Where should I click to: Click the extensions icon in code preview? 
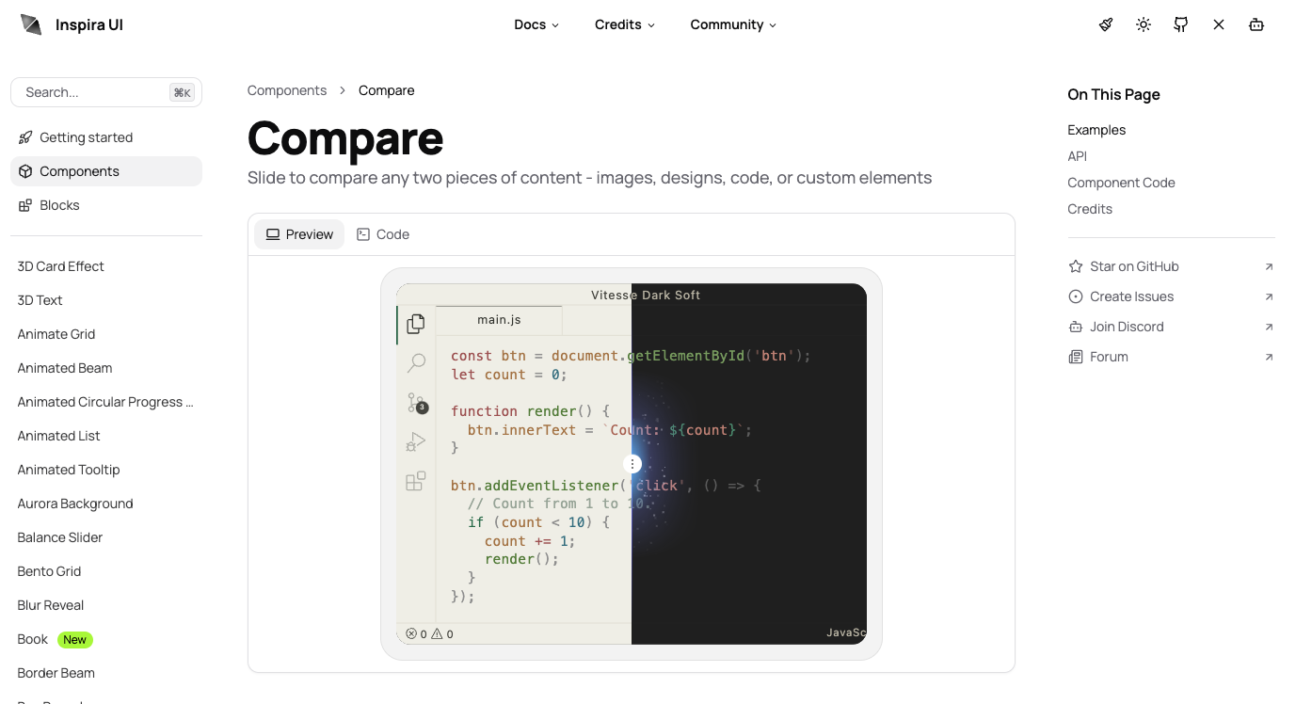pos(415,482)
